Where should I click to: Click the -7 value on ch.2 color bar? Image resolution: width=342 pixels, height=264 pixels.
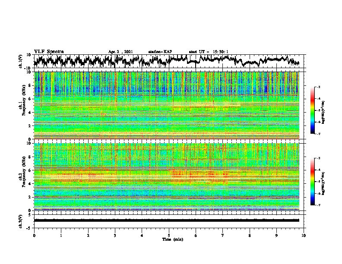click(319, 205)
